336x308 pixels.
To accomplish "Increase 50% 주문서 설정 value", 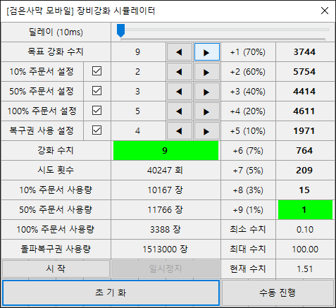I will (207, 92).
